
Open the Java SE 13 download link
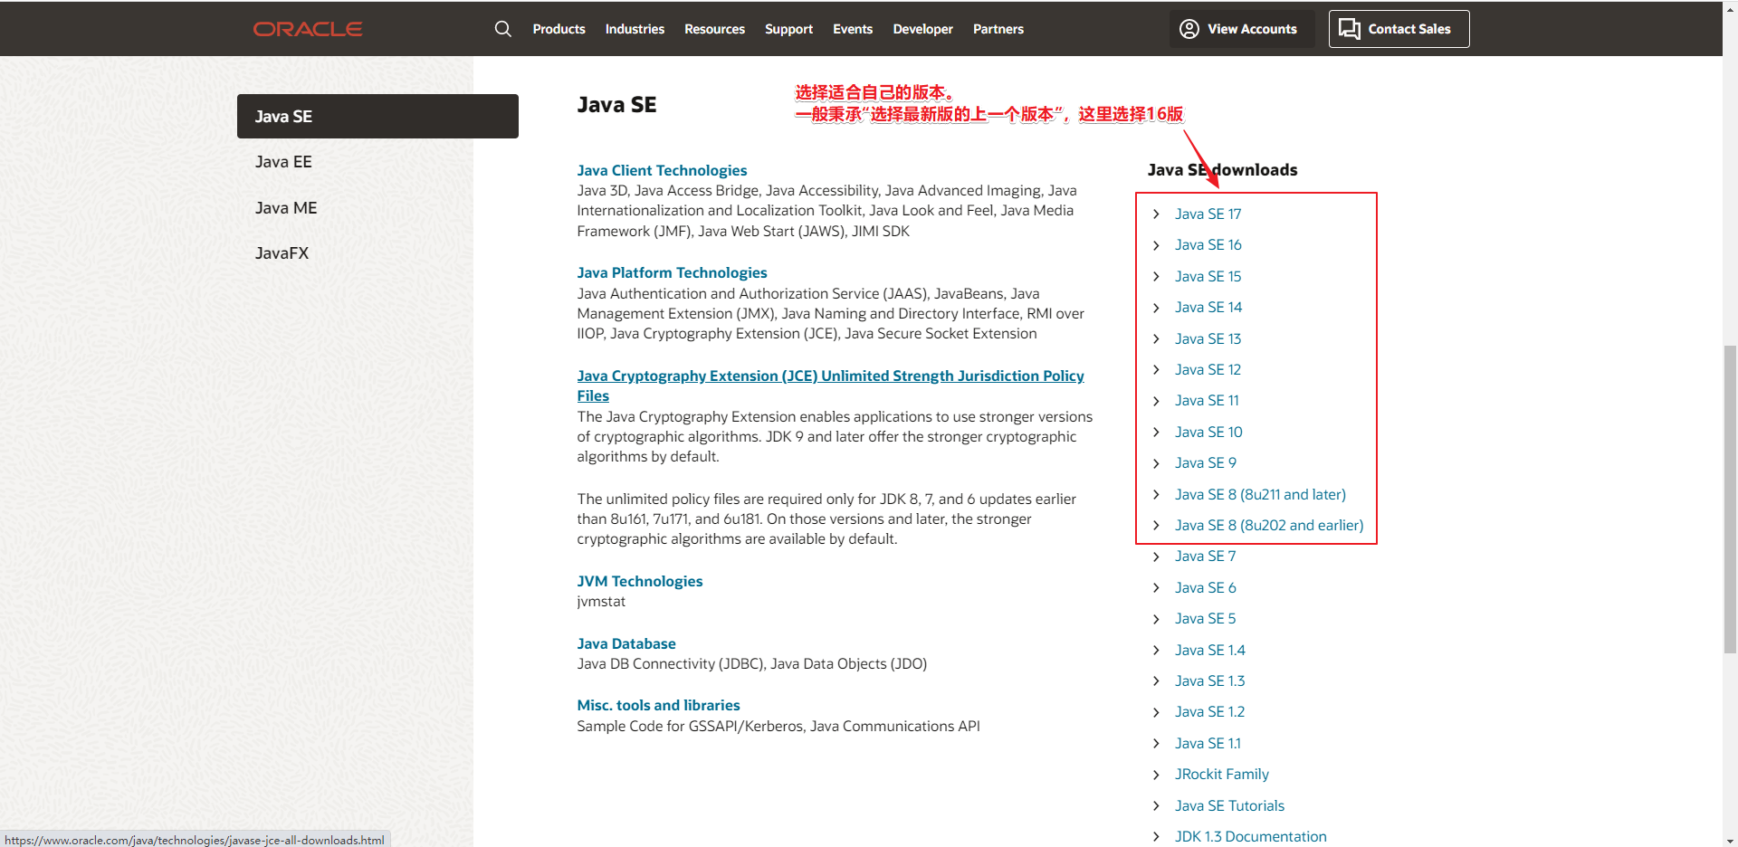point(1208,338)
